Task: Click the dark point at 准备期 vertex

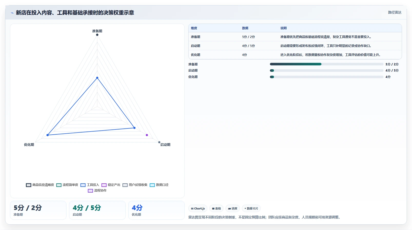Action: point(97,35)
